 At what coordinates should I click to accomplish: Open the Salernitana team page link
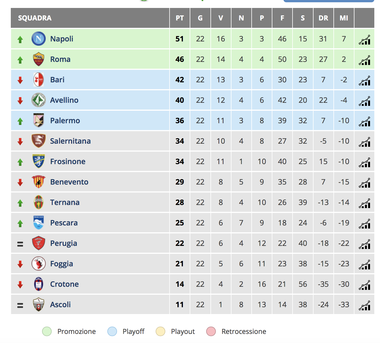click(70, 141)
